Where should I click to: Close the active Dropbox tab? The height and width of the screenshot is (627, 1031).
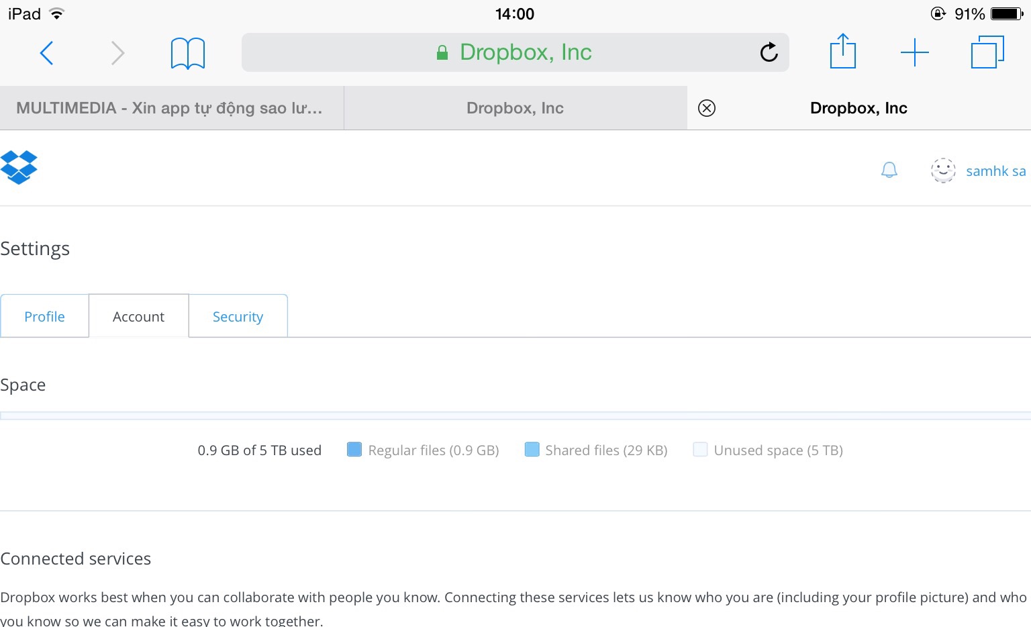(707, 108)
